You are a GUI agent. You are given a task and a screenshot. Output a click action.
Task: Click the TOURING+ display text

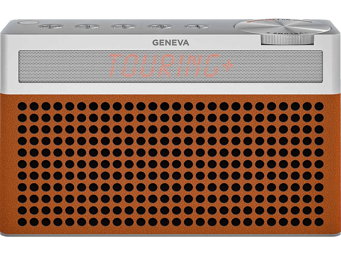pyautogui.click(x=171, y=66)
